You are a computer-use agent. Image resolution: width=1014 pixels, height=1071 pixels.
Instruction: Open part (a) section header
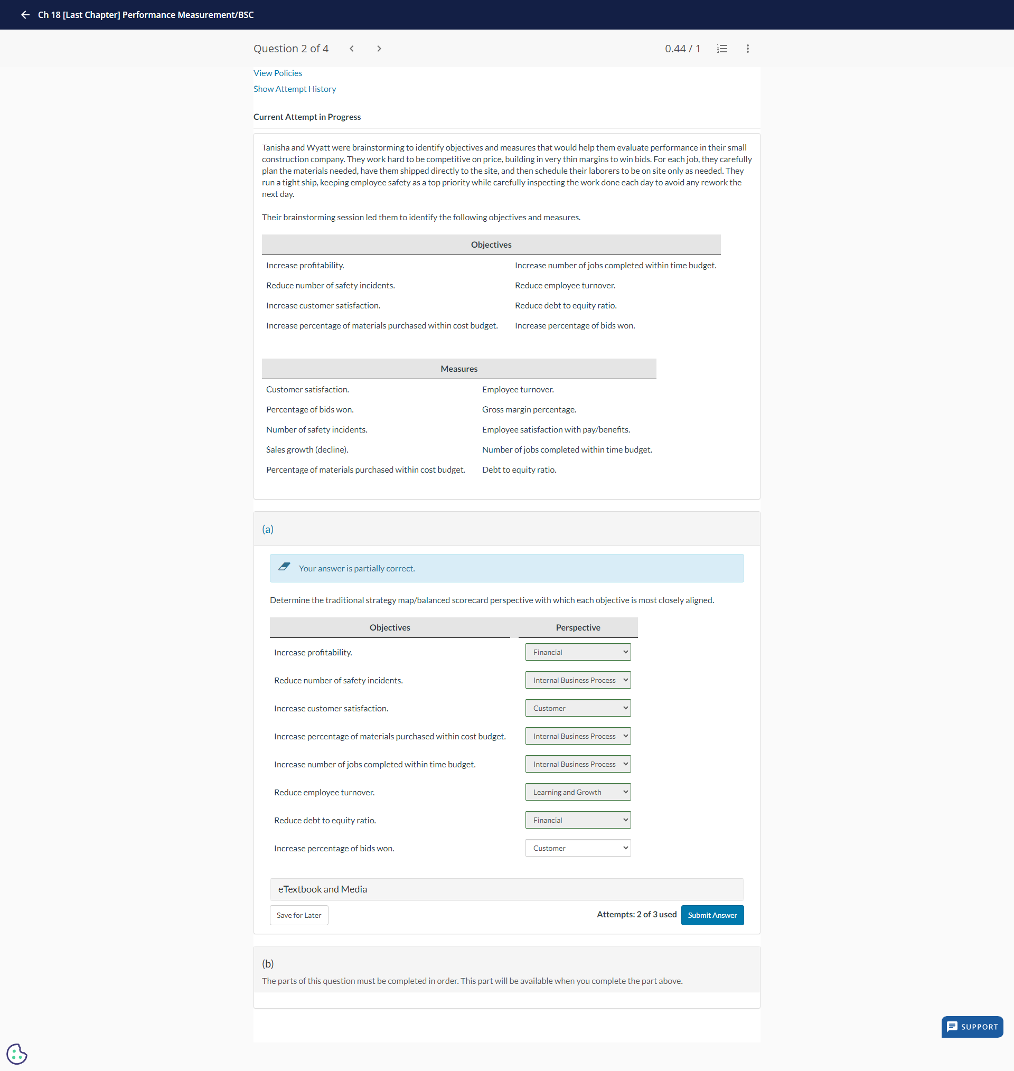tap(268, 529)
